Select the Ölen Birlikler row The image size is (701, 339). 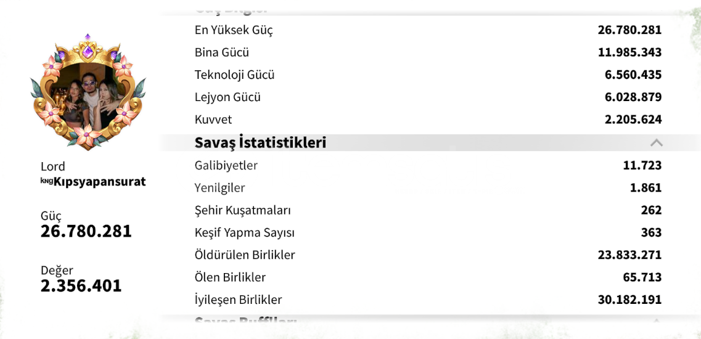click(428, 277)
